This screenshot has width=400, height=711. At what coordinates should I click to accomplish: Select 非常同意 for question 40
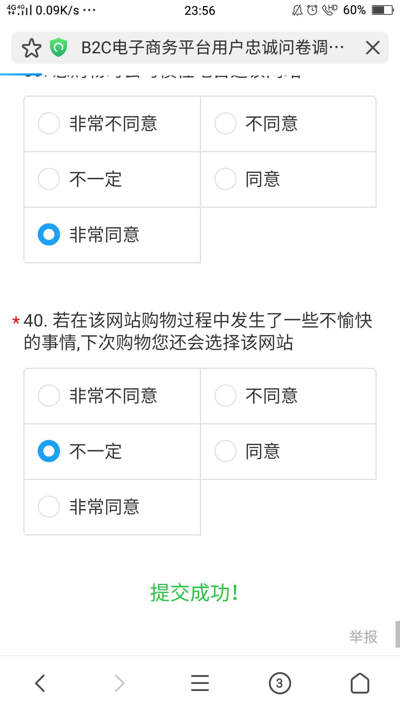coord(49,507)
